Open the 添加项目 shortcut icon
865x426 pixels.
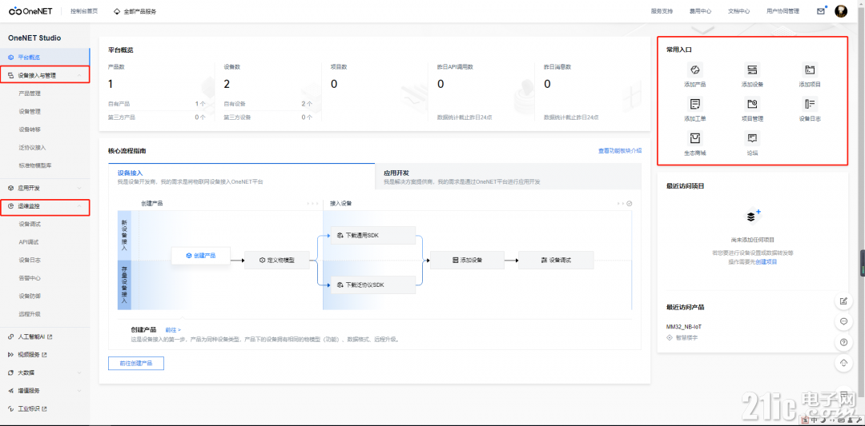810,70
